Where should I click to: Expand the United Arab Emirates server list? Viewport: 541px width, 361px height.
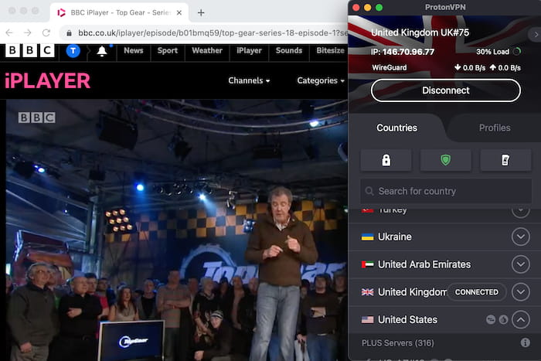click(x=521, y=264)
